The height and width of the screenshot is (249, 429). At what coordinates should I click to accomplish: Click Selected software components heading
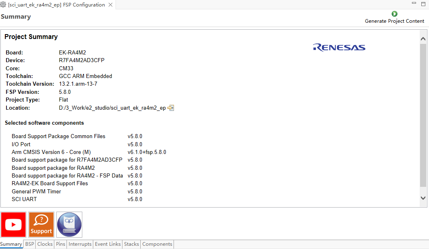click(x=44, y=123)
